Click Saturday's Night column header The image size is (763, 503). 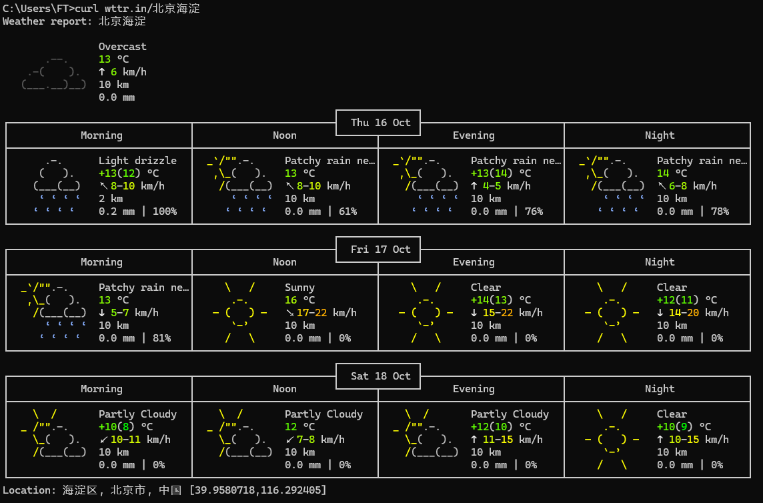click(660, 389)
